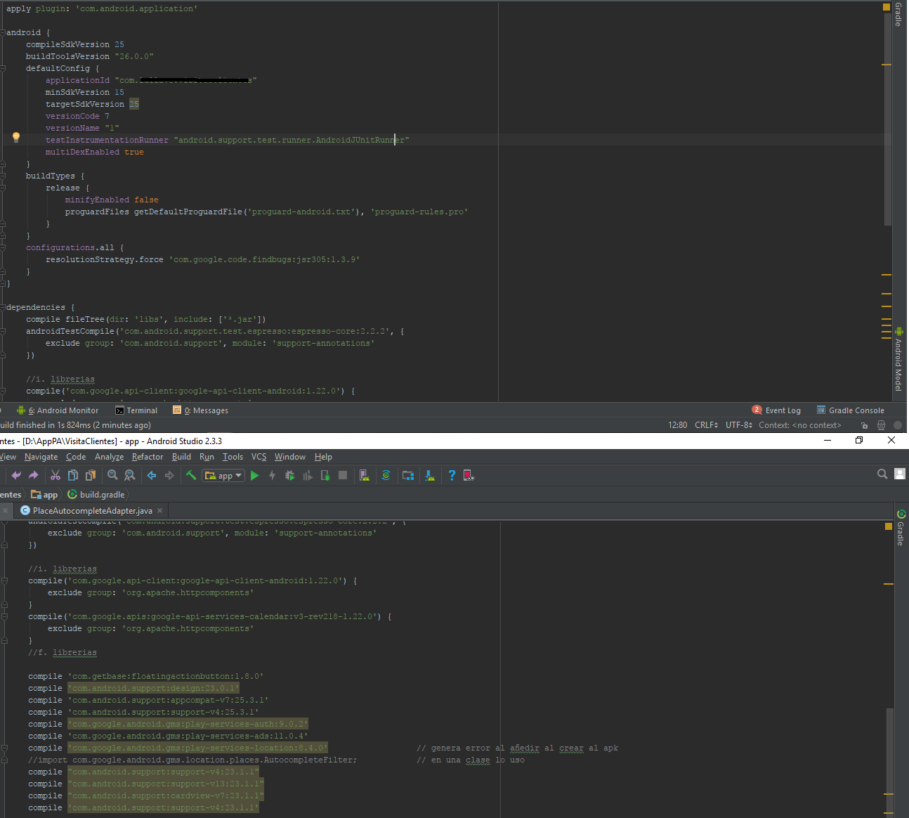Run app with the green play icon
The width and height of the screenshot is (909, 818).
pyautogui.click(x=254, y=476)
